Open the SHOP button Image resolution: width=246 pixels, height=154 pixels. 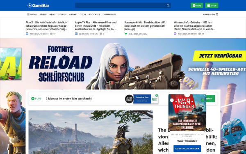pyautogui.click(x=212, y=5)
